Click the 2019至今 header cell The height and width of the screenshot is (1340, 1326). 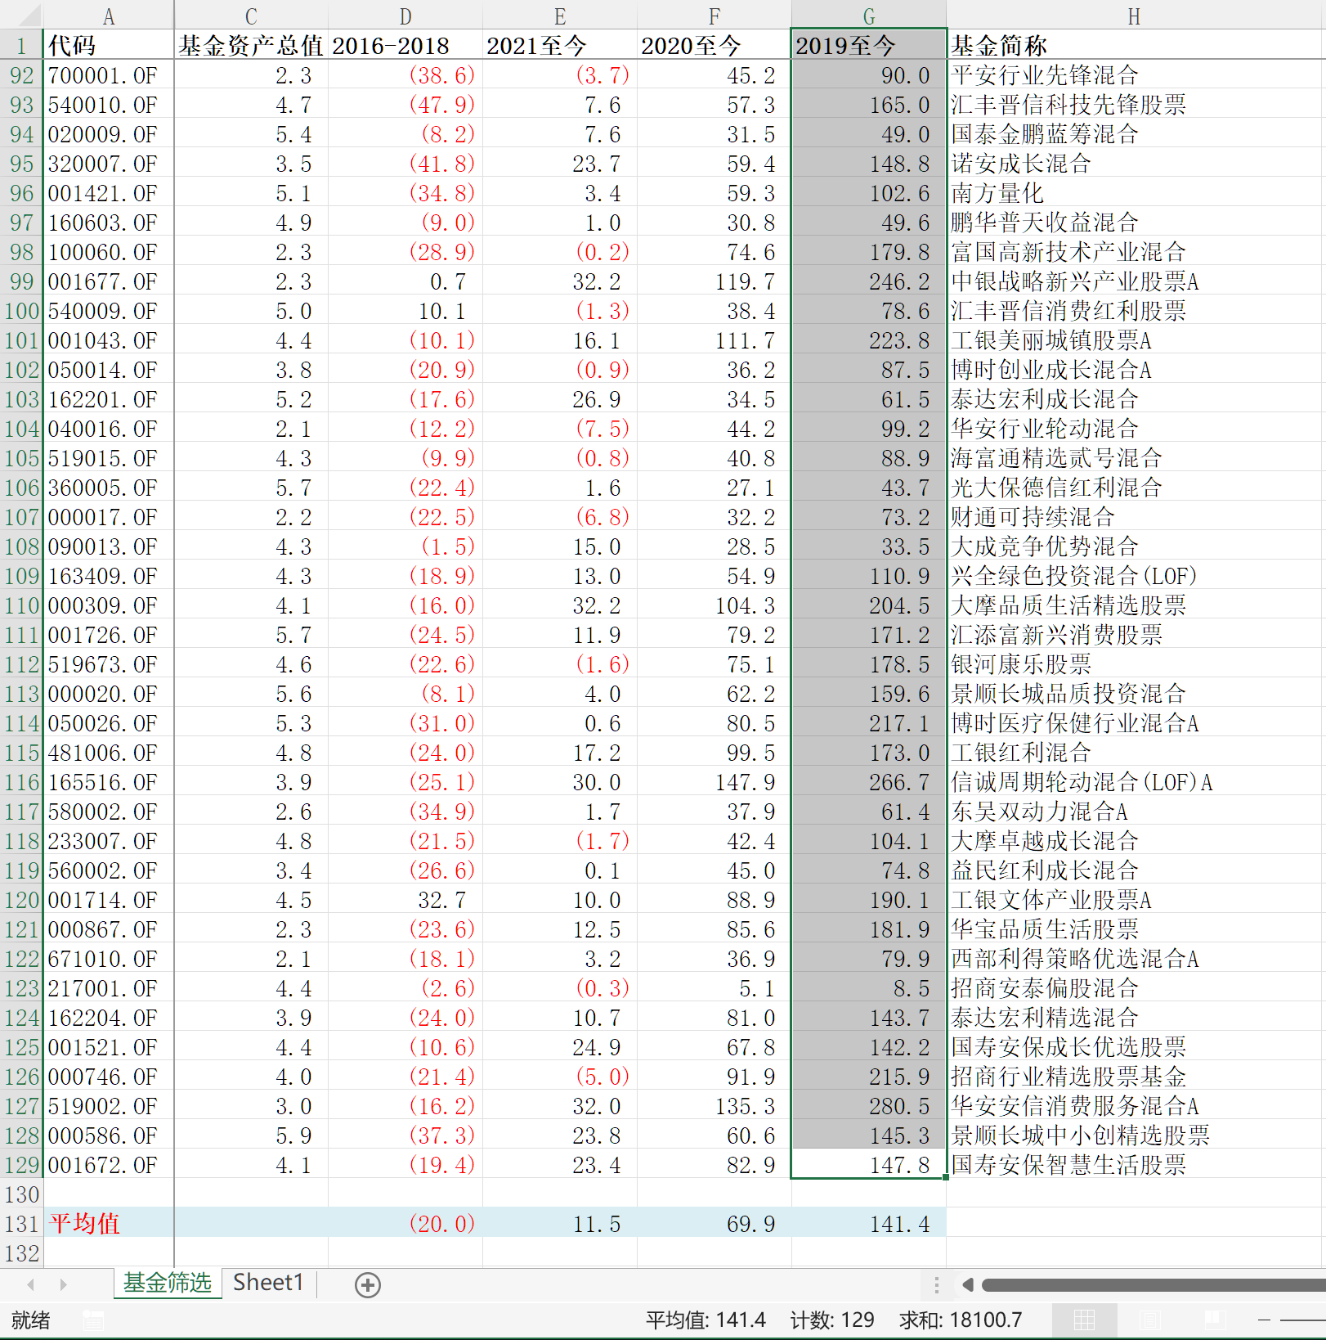pyautogui.click(x=869, y=46)
